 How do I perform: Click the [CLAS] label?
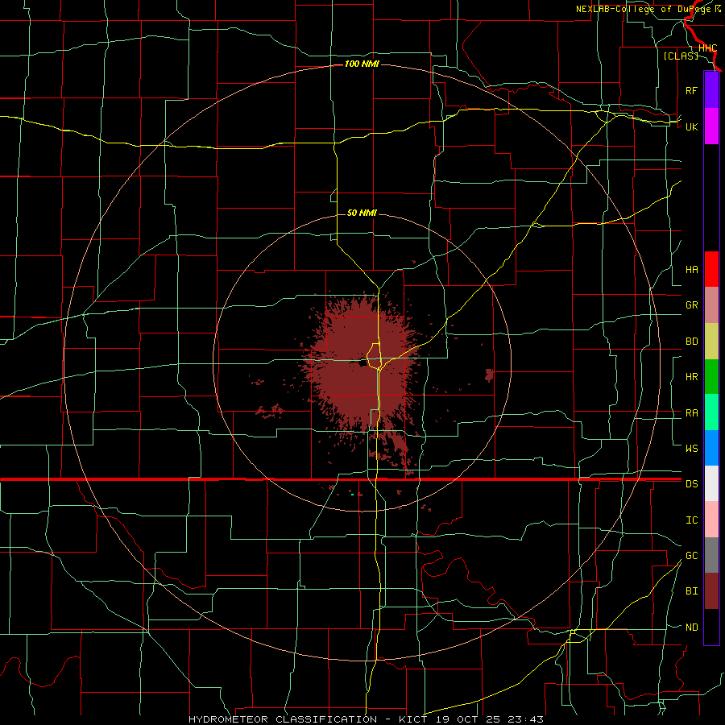pos(681,56)
